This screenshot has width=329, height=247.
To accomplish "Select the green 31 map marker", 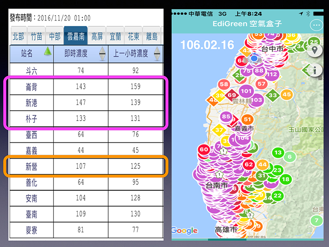I will [262, 175].
